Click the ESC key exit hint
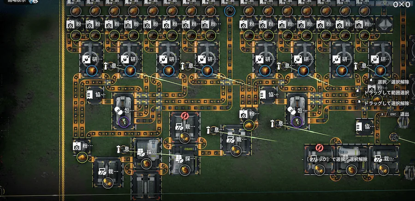 tap(393, 114)
